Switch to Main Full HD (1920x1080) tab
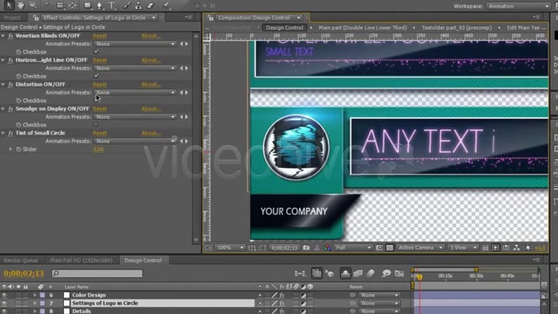The image size is (558, 314). click(x=81, y=260)
